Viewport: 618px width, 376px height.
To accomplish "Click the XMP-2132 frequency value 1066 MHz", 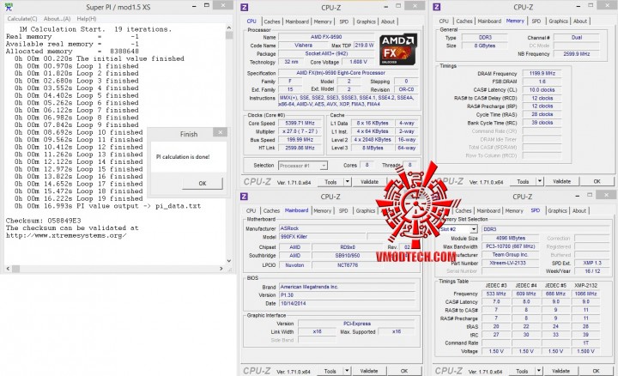I will (585, 294).
